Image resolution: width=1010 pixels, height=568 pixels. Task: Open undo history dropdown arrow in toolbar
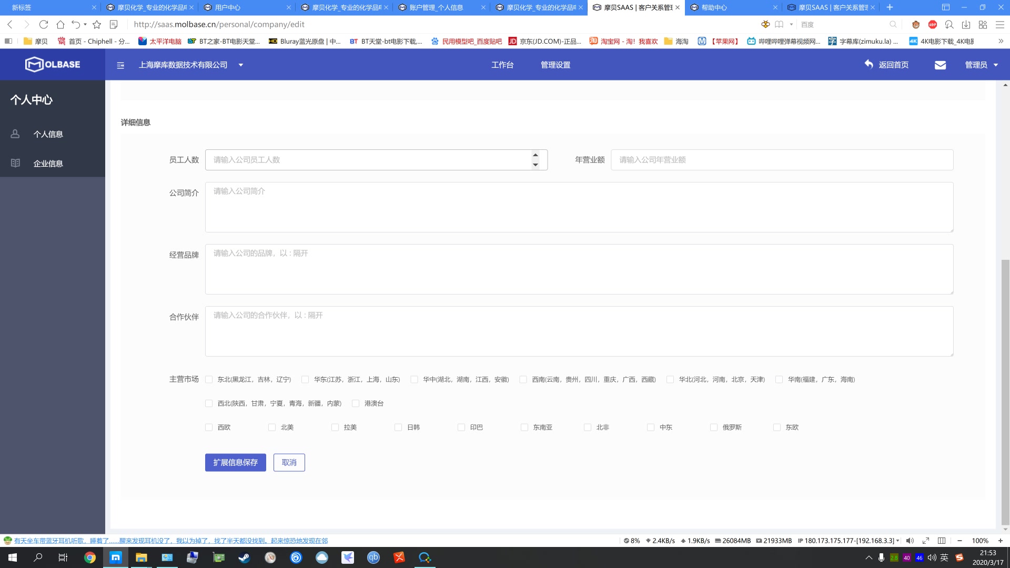(x=85, y=24)
